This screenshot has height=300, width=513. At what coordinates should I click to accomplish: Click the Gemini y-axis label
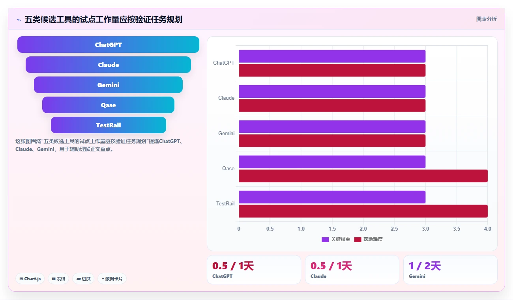(226, 134)
